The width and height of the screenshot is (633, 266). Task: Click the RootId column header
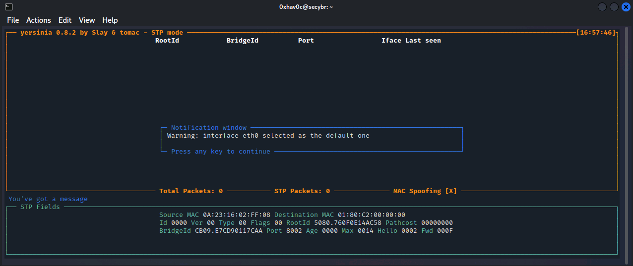click(x=167, y=41)
